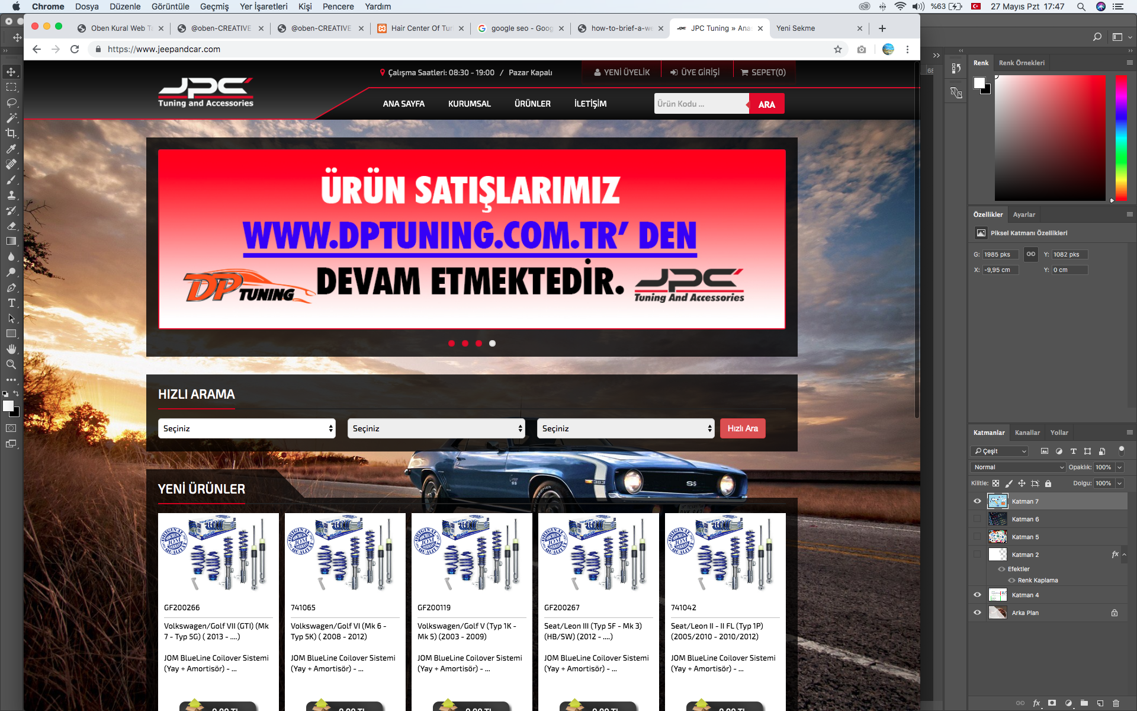Viewport: 1137px width, 711px height.
Task: Toggle lock all layer padlock icon
Action: pos(1048,483)
